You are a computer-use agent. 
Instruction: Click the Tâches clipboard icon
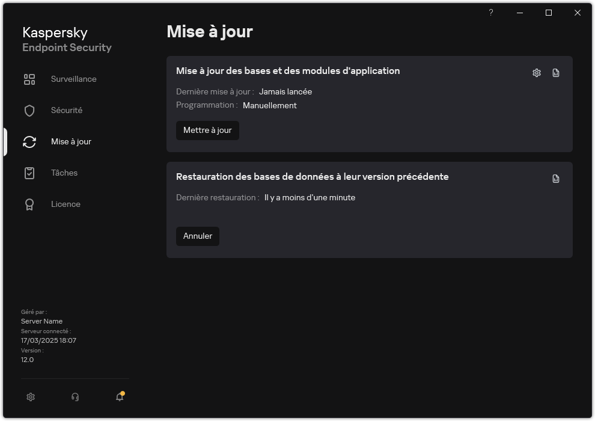tap(29, 173)
